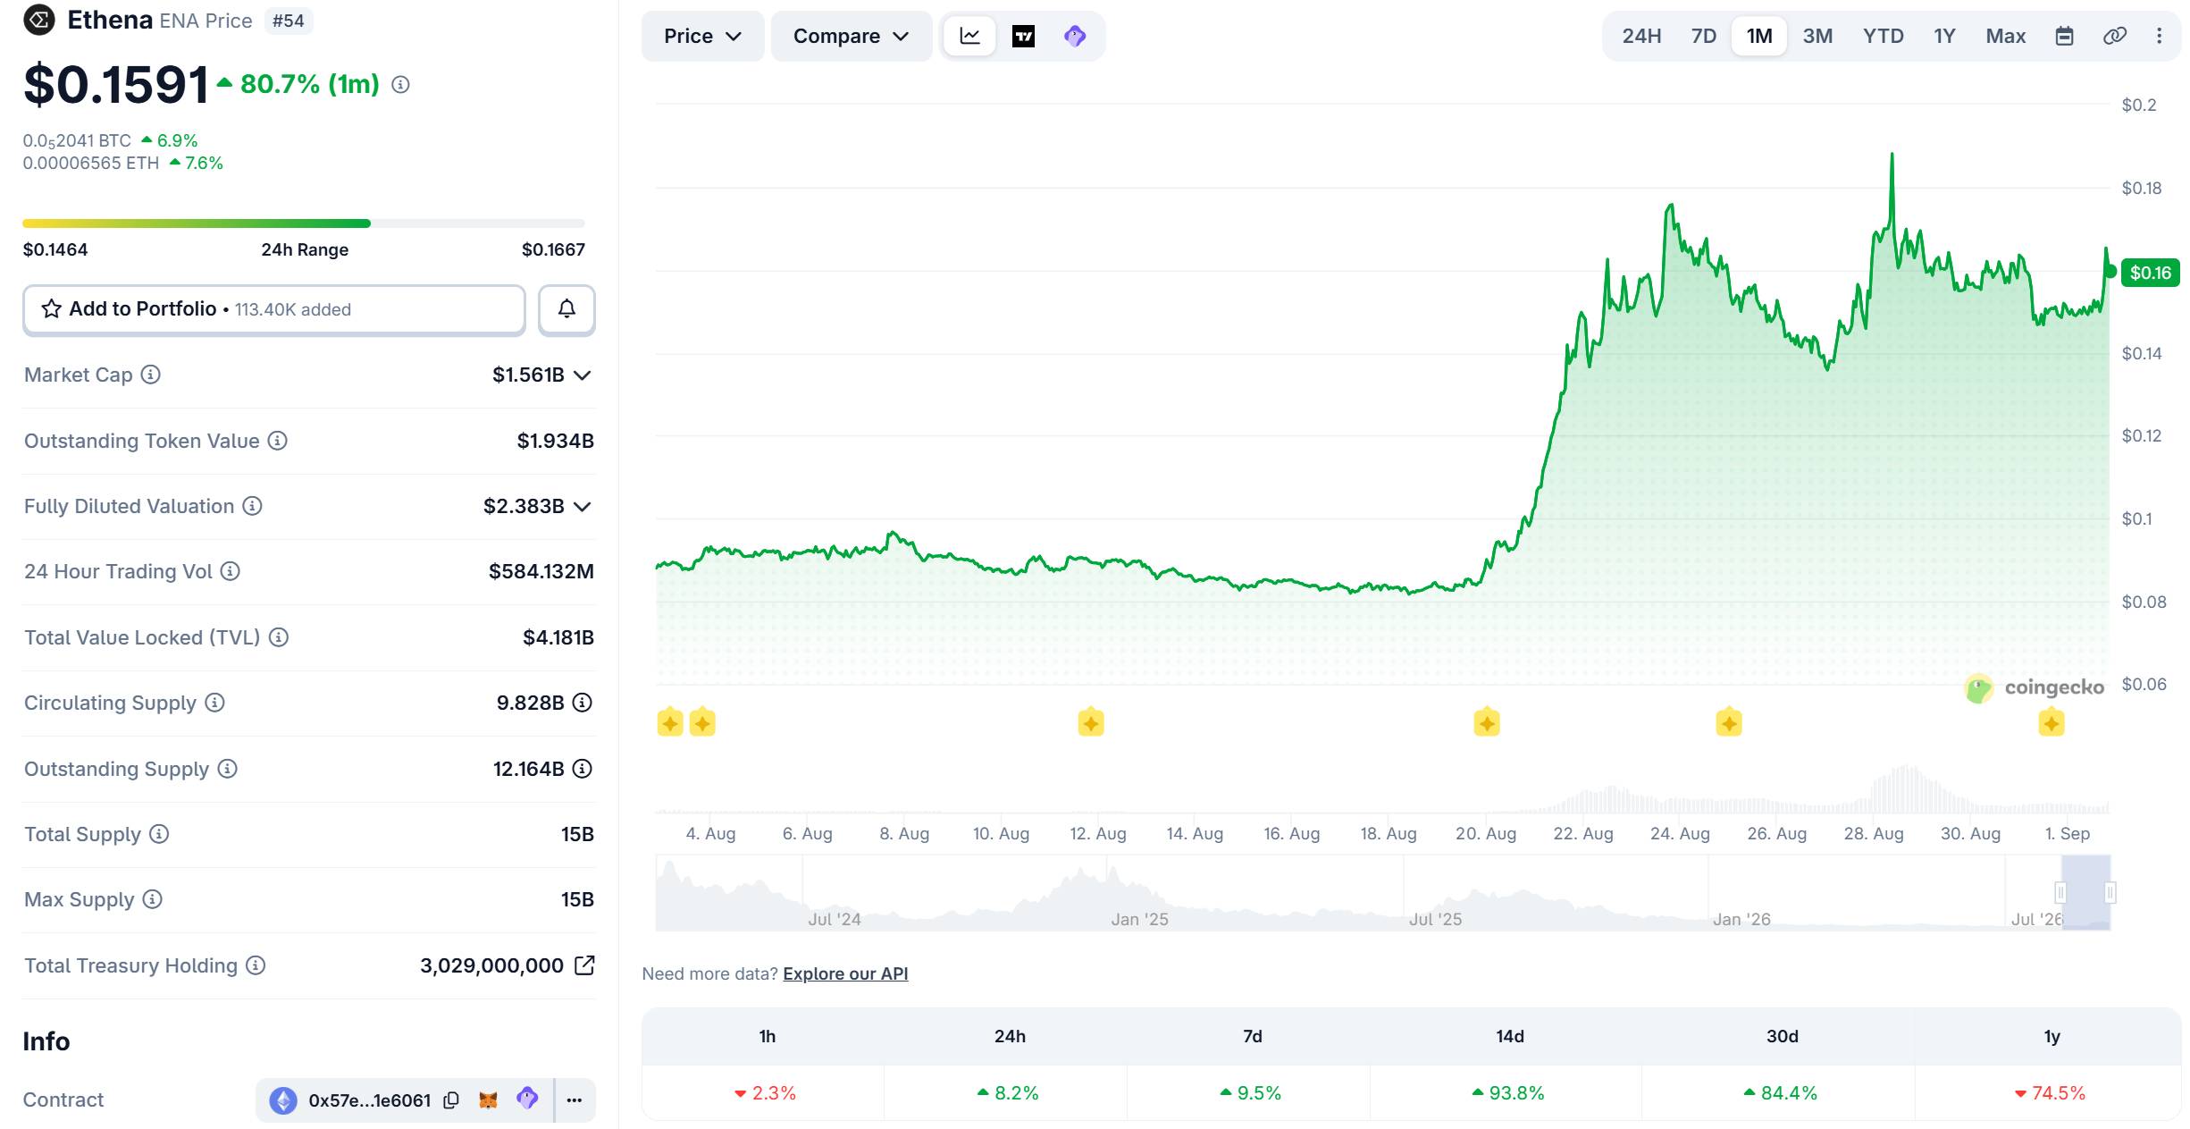Click news marker near 25. Aug
Screen dimensions: 2190x1129
point(1729,722)
